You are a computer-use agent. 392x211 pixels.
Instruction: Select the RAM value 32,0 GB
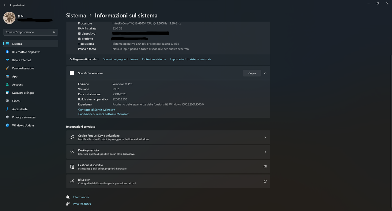117,28
